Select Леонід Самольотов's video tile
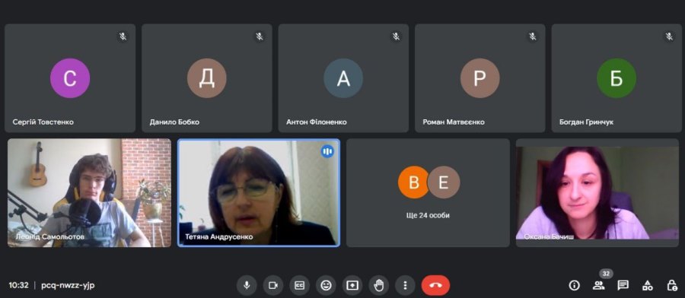The image size is (685, 298). coord(89,193)
